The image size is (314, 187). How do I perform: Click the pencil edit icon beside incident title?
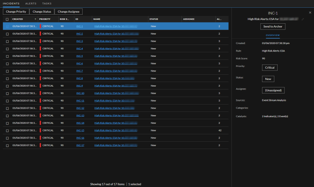[303, 19]
